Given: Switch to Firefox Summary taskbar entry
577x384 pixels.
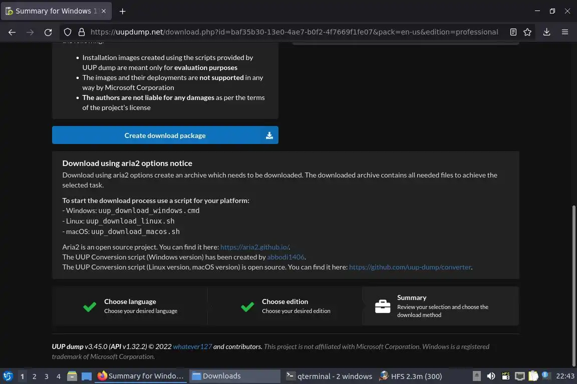Looking at the screenshot, I should coord(141,376).
